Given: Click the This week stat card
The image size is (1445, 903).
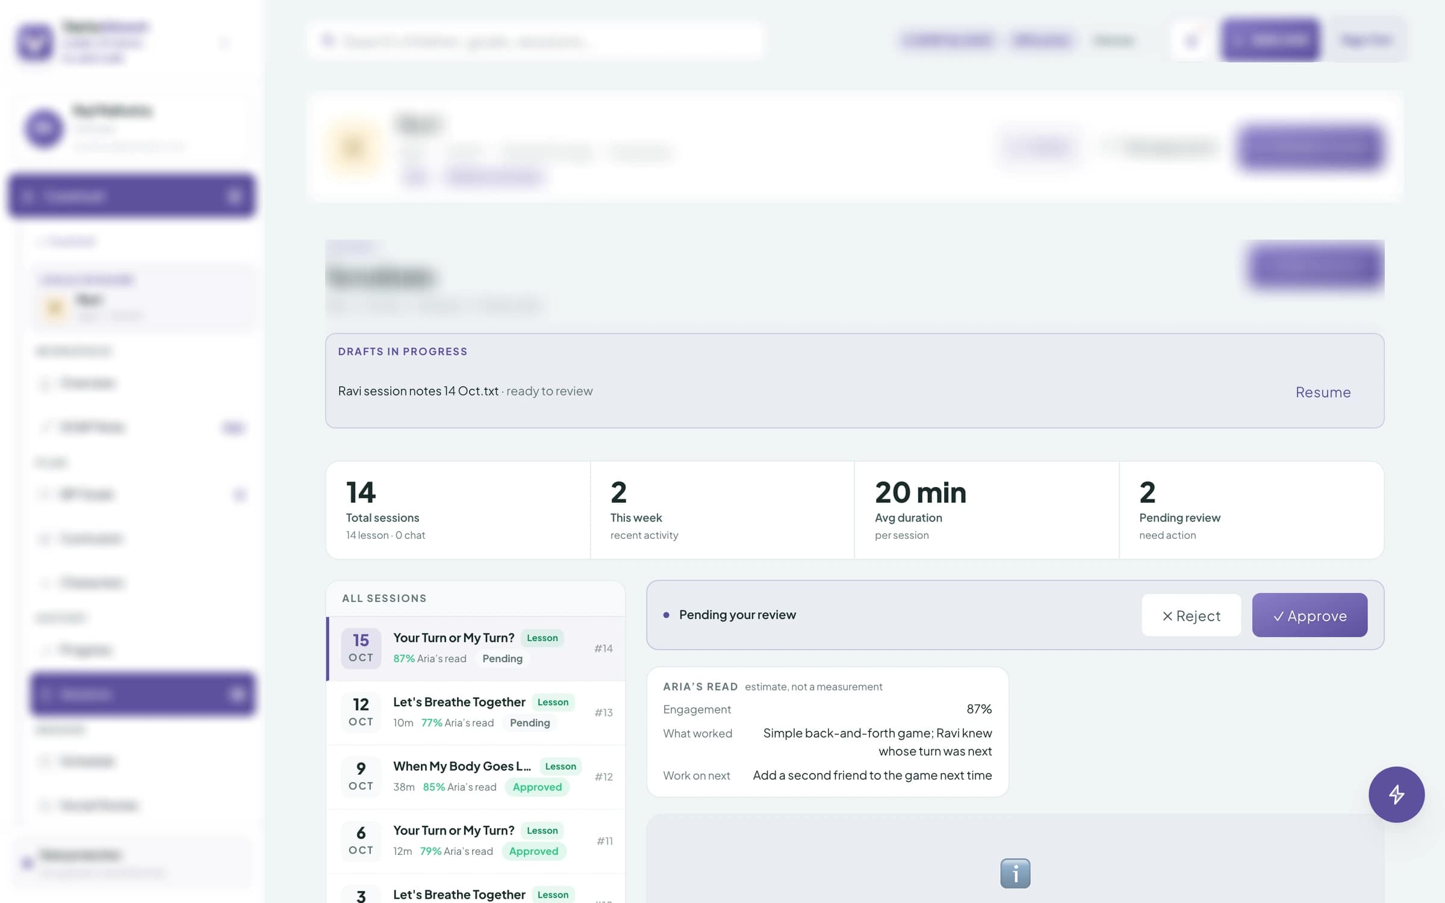Looking at the screenshot, I should (722, 510).
